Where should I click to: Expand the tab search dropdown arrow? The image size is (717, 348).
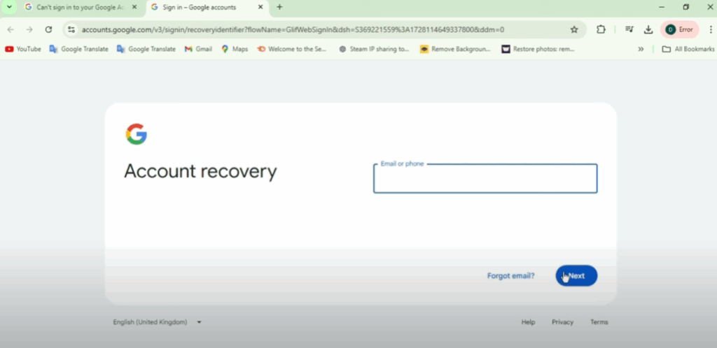click(8, 7)
